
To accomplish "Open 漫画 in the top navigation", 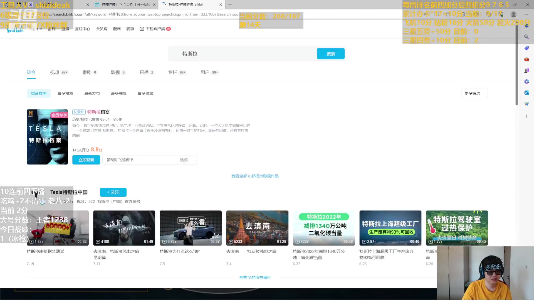I will [117, 29].
